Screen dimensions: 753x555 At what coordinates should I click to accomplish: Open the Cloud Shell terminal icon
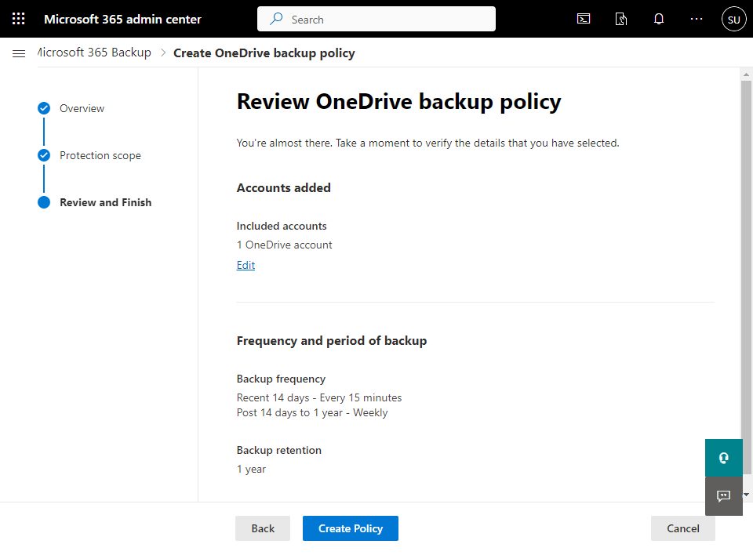click(584, 19)
